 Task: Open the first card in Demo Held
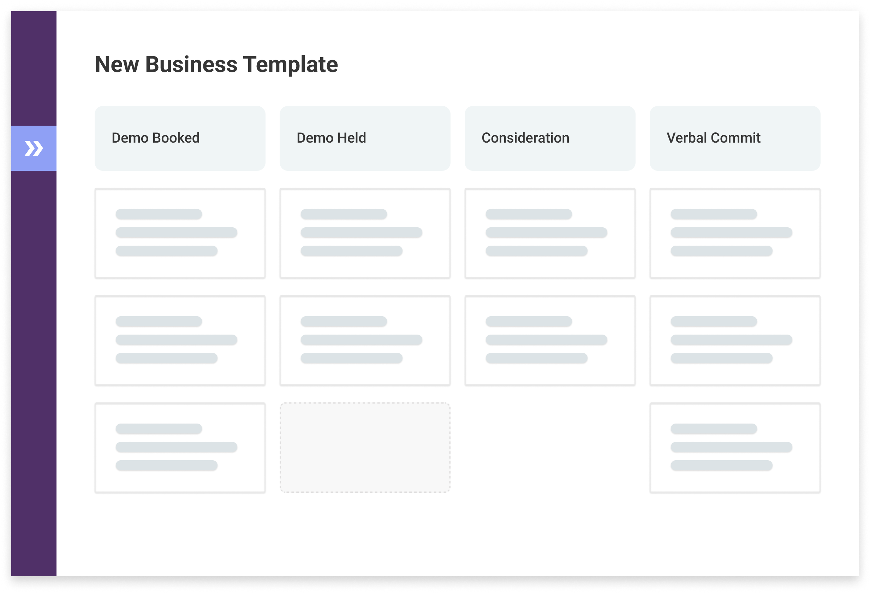[x=365, y=234]
